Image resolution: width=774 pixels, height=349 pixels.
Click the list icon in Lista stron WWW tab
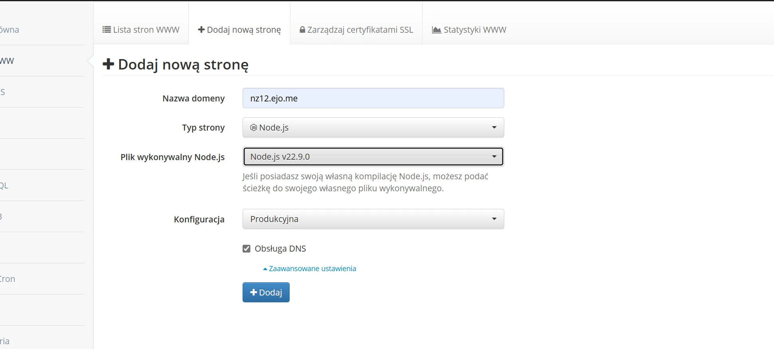tap(107, 30)
